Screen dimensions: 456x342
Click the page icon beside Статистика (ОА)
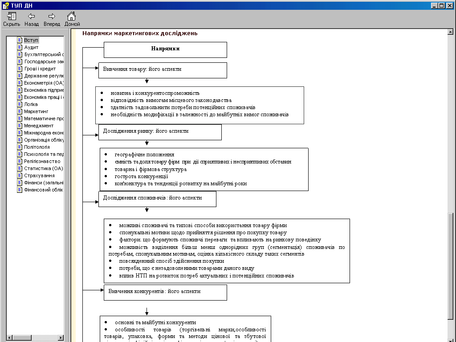20,168
